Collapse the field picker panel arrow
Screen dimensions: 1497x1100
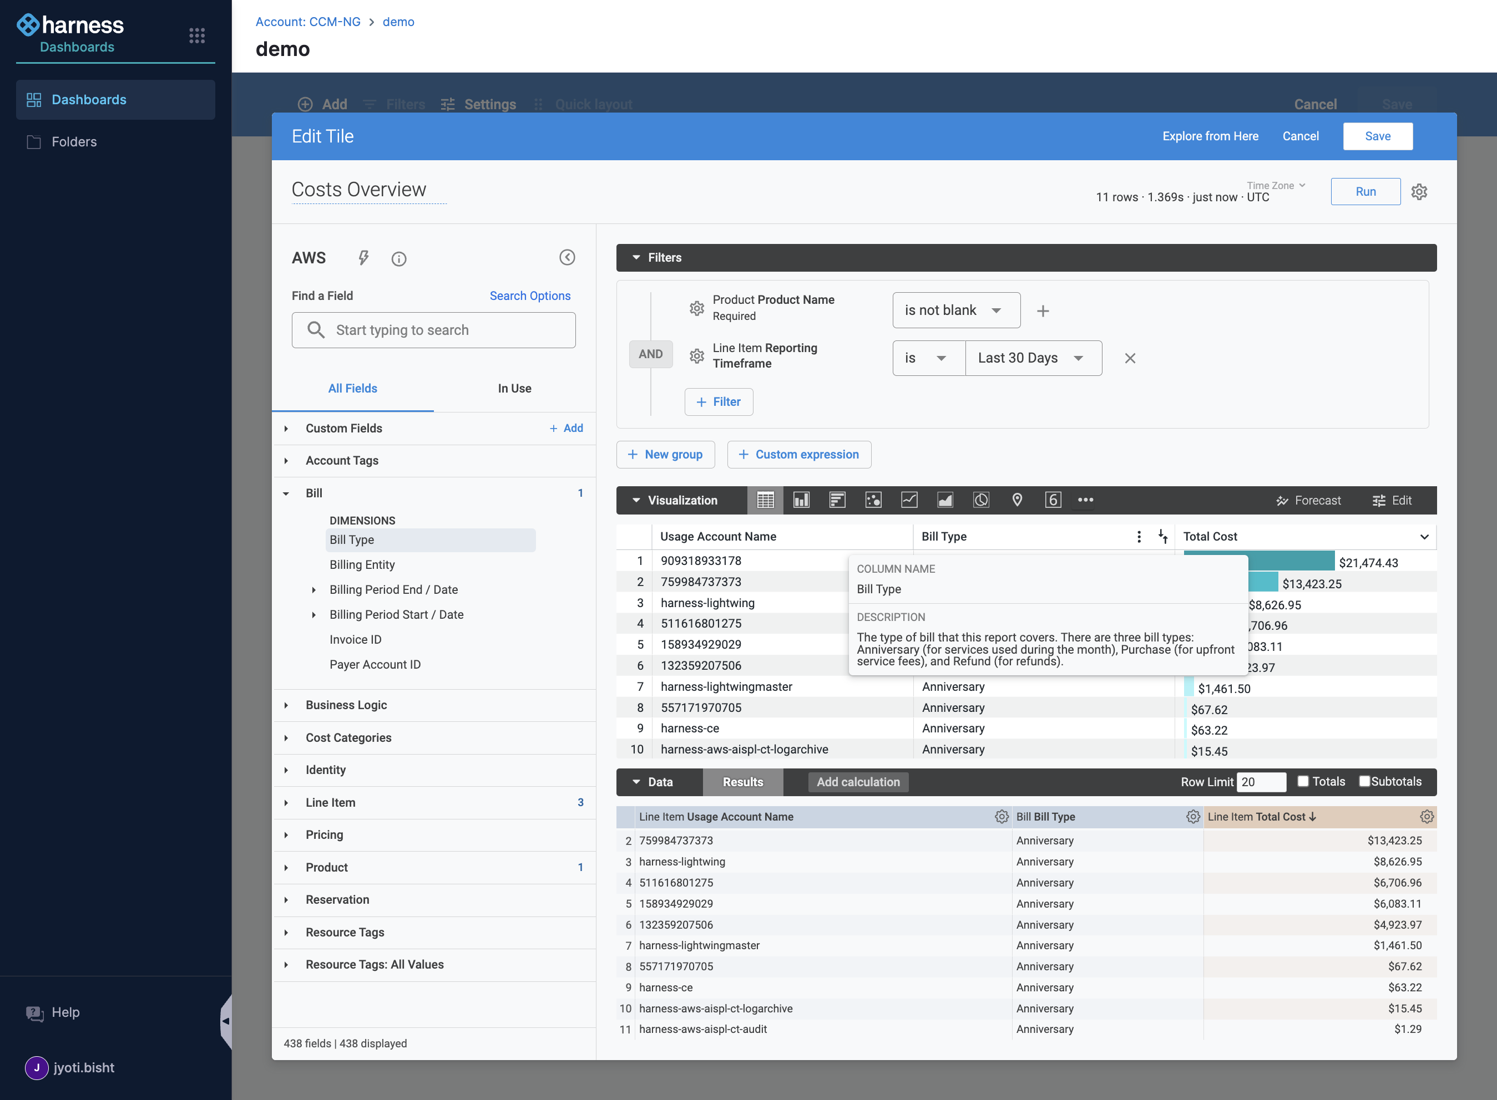[x=567, y=258]
